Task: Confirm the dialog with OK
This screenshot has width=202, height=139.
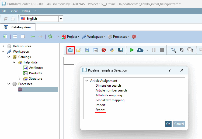Action: [x=168, y=124]
